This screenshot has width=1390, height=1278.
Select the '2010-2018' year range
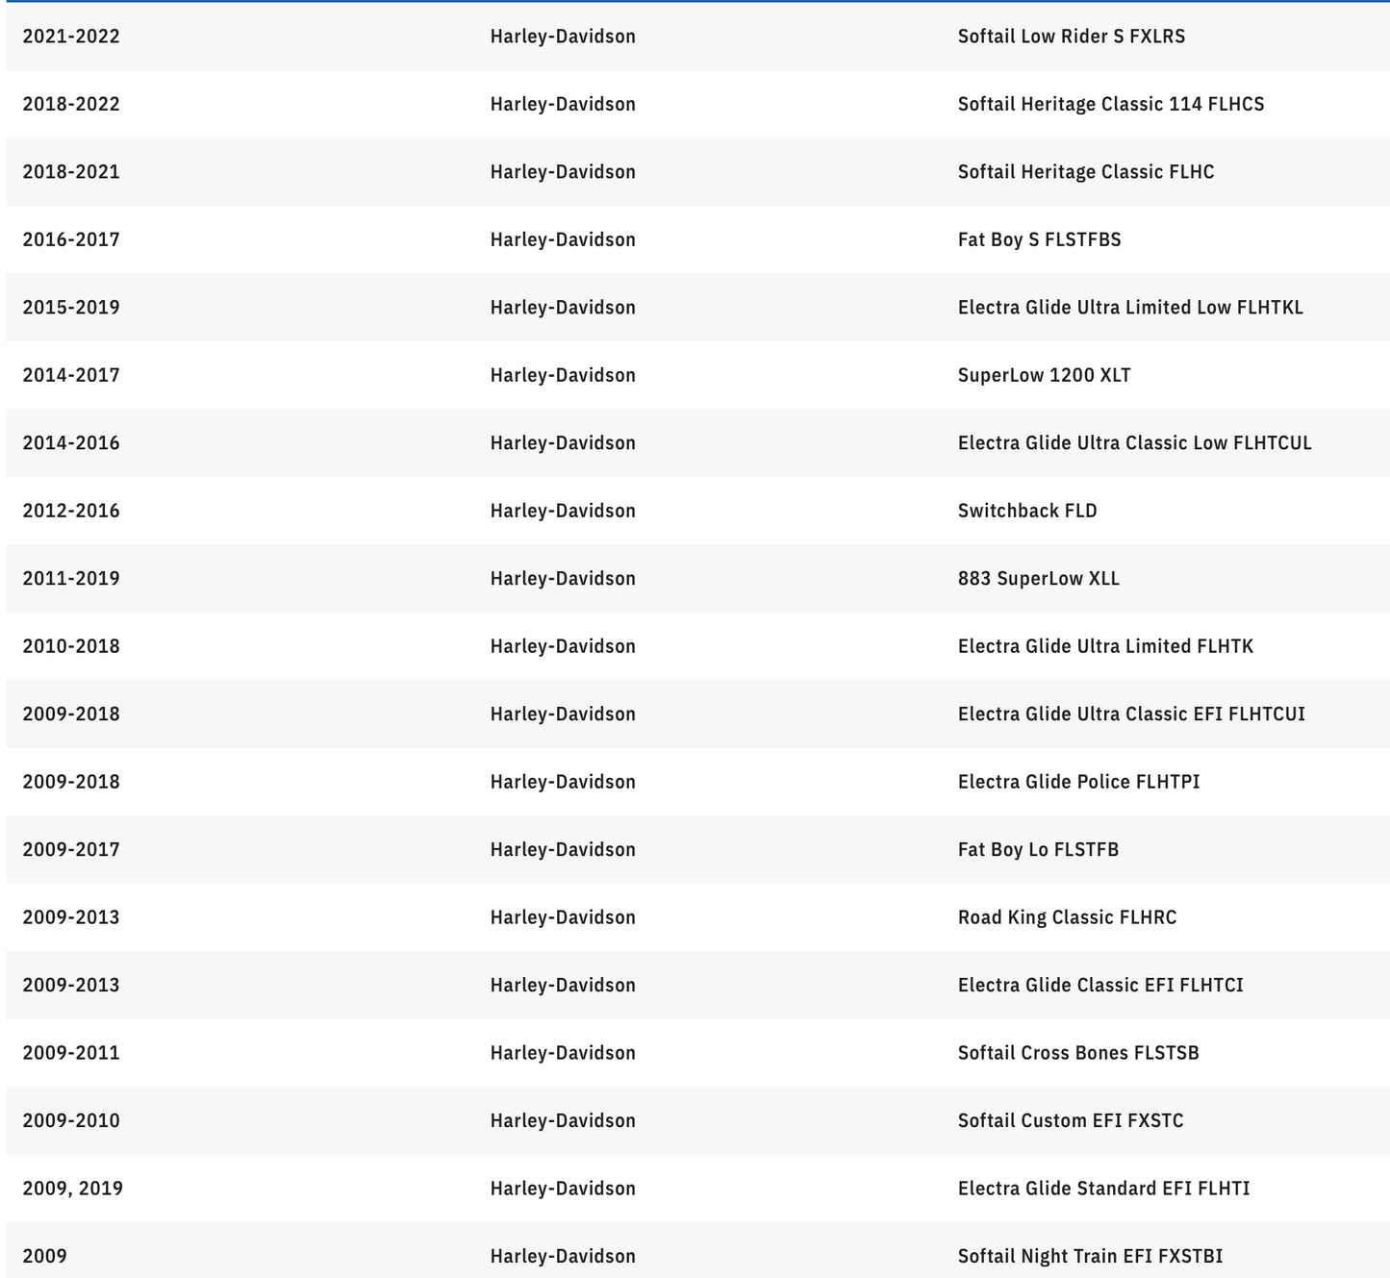click(71, 646)
